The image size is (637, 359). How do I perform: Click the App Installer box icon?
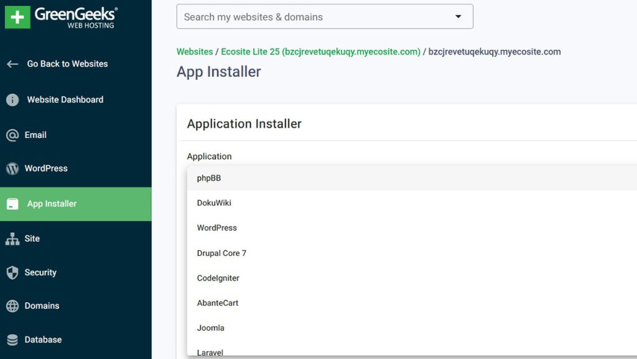click(x=12, y=204)
